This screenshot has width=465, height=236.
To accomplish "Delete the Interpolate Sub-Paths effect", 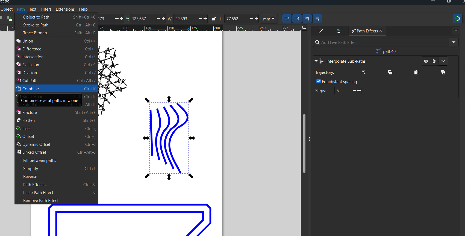I will coord(434,61).
